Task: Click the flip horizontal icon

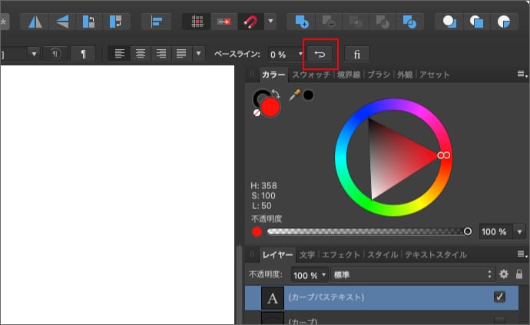Action: 35,22
